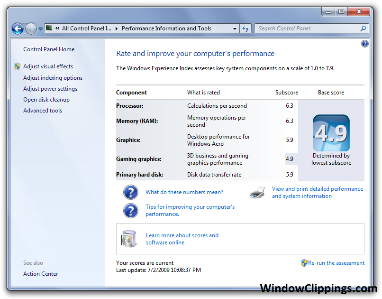Click the Refresh button beside address bar
This screenshot has height=299, width=382.
click(246, 29)
